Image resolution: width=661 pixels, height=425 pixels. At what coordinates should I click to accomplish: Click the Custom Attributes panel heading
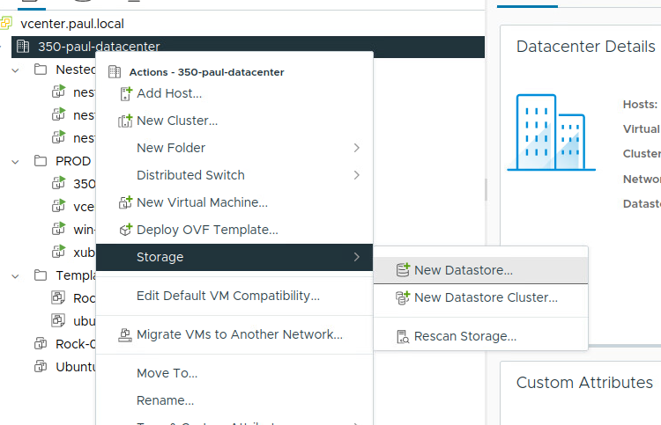[x=583, y=382]
